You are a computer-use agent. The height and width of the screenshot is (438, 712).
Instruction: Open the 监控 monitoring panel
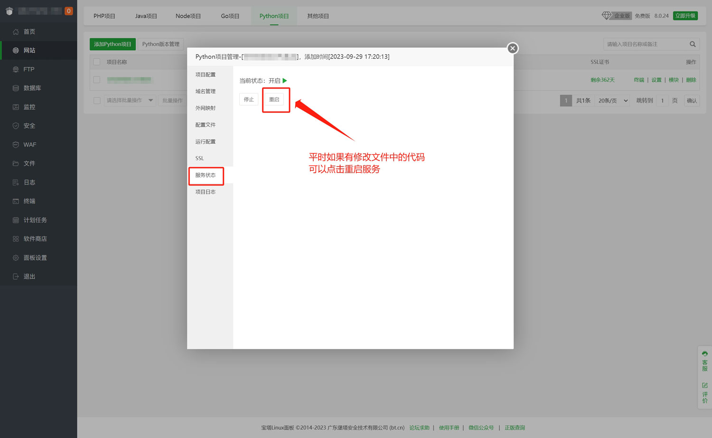pos(28,107)
